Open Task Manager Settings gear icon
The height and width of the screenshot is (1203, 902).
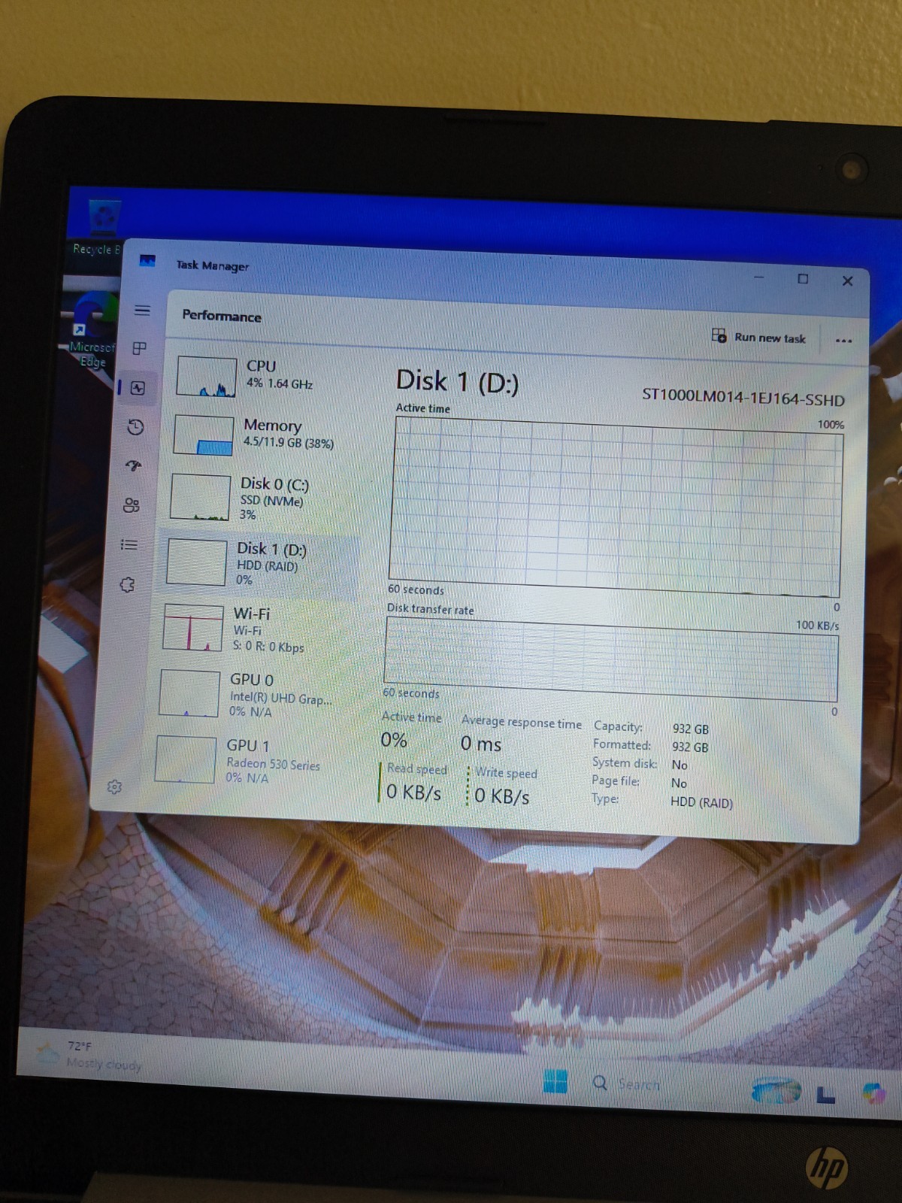114,786
